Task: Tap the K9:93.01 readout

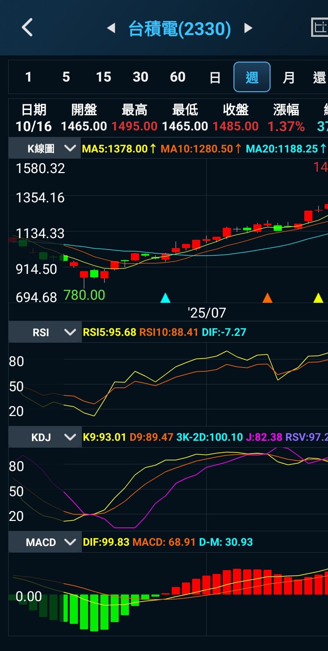Action: point(105,437)
